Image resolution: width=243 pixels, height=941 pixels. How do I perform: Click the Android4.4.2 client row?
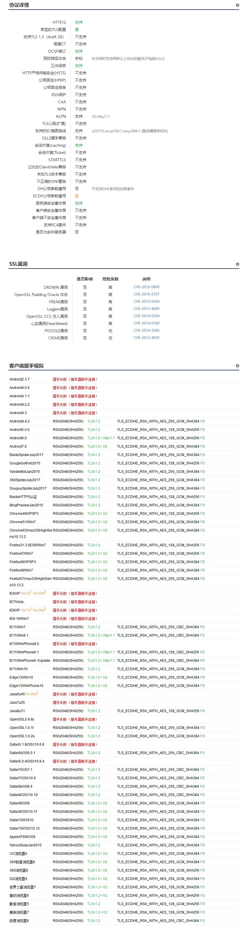pos(124,421)
